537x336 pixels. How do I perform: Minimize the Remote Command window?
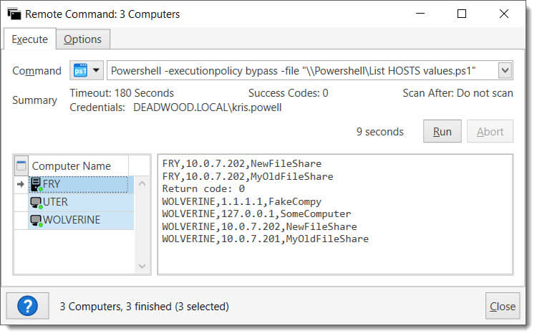pyautogui.click(x=420, y=14)
